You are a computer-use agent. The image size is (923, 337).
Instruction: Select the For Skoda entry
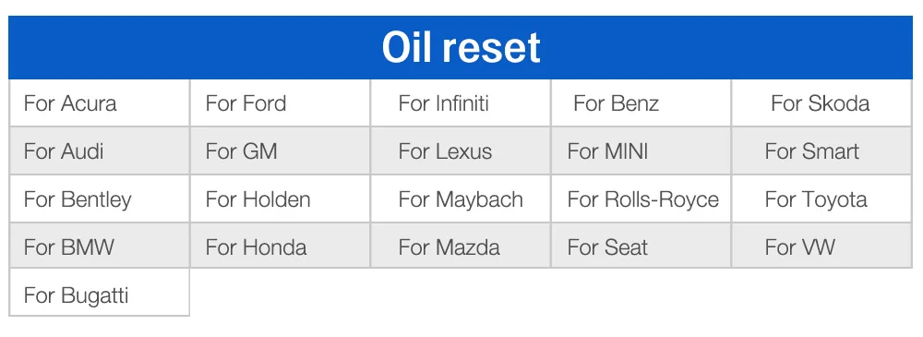coord(821,103)
